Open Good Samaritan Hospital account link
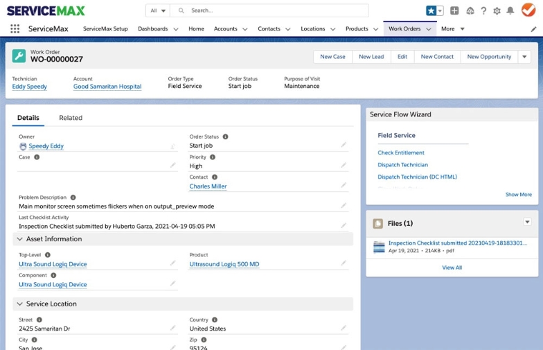The width and height of the screenshot is (543, 350). point(107,86)
